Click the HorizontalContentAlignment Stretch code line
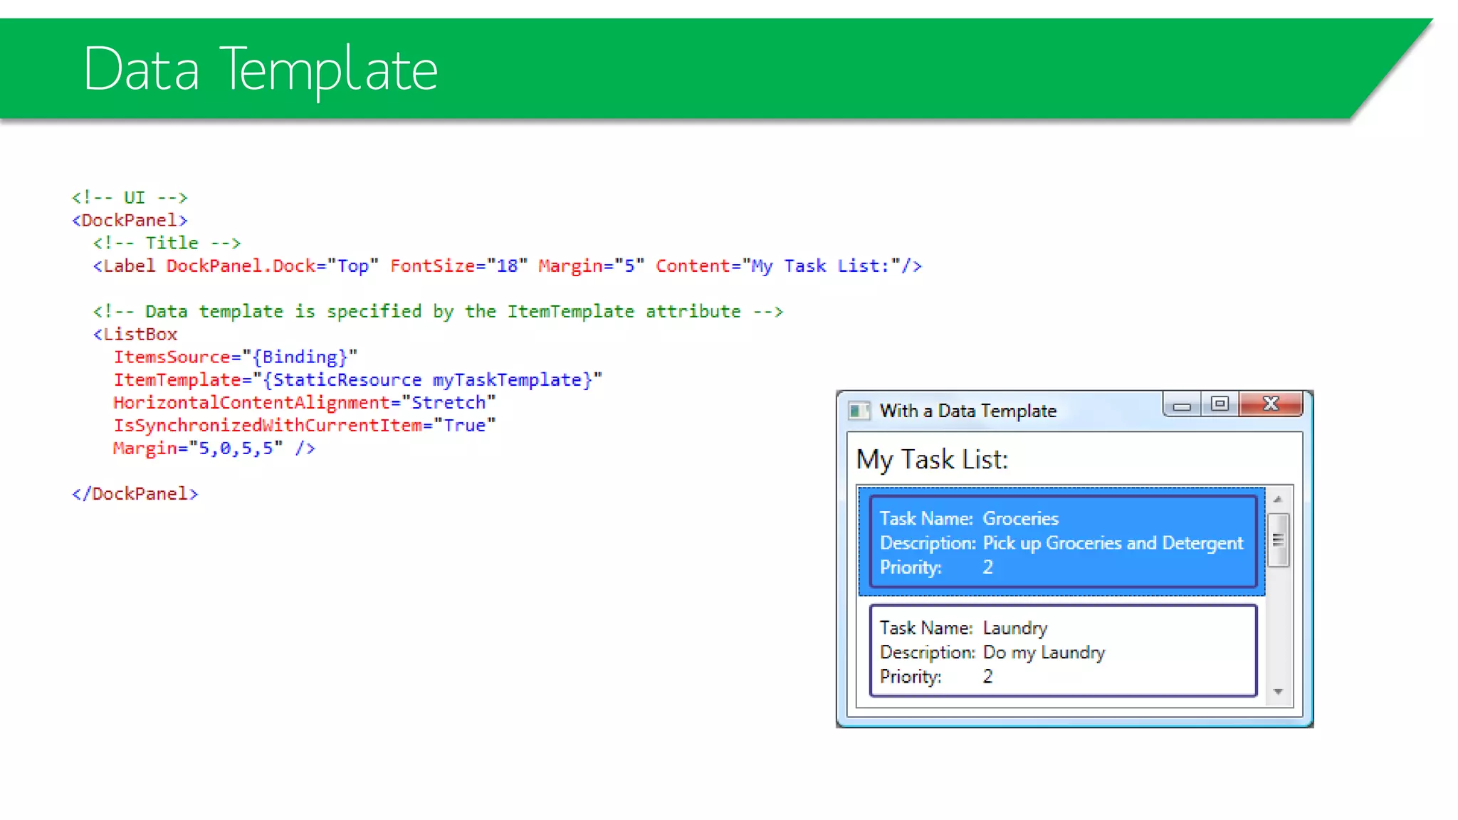 304,403
